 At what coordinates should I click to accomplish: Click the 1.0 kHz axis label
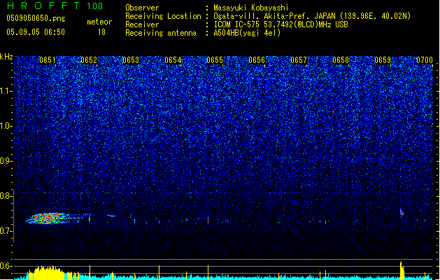[x=6, y=127]
